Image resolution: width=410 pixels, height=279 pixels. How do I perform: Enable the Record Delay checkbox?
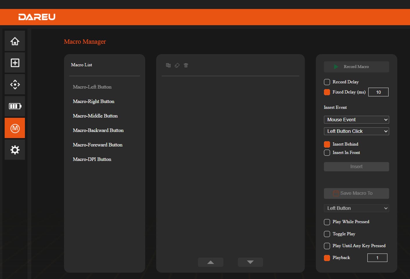pos(327,82)
